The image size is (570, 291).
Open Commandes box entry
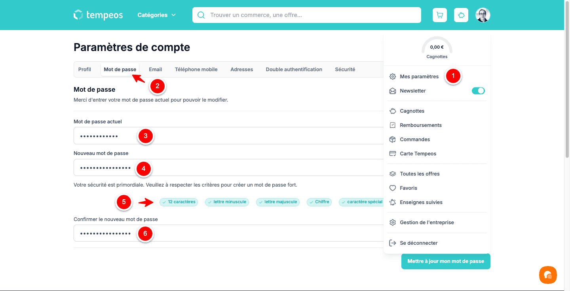[414, 139]
